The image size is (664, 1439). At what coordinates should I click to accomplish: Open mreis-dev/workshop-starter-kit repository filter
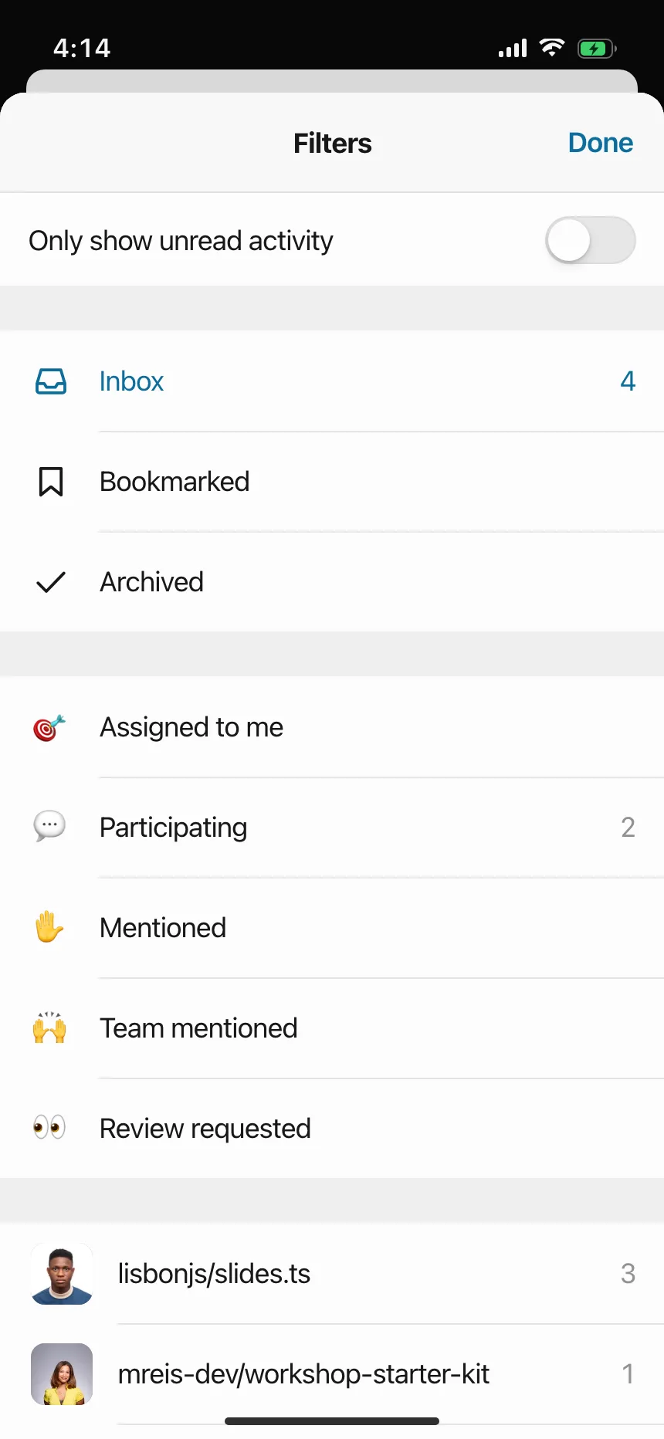[332, 1374]
